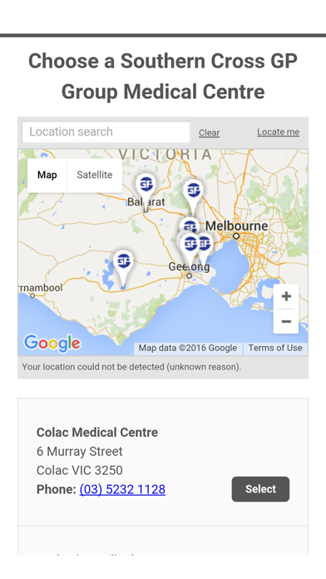
Task: Click the Melbourne city label on the map
Action: click(x=237, y=225)
